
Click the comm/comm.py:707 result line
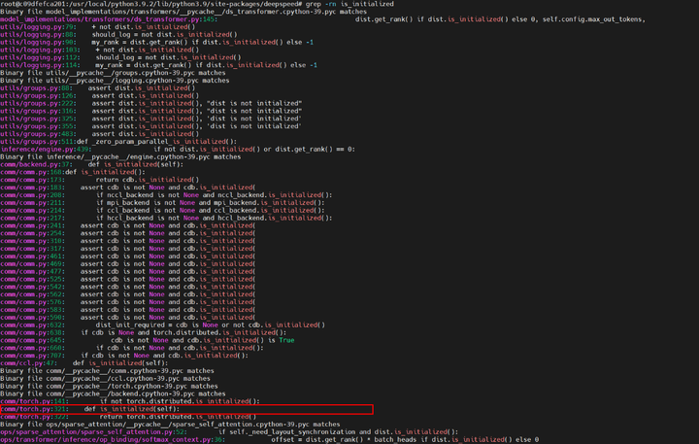point(124,356)
